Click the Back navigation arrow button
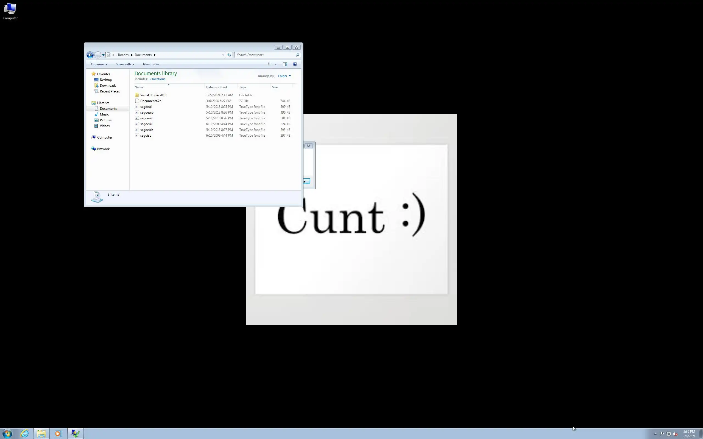Viewport: 703px width, 439px height. coord(90,55)
